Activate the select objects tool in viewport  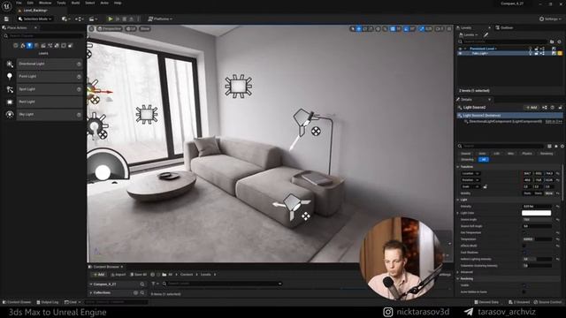coord(352,29)
